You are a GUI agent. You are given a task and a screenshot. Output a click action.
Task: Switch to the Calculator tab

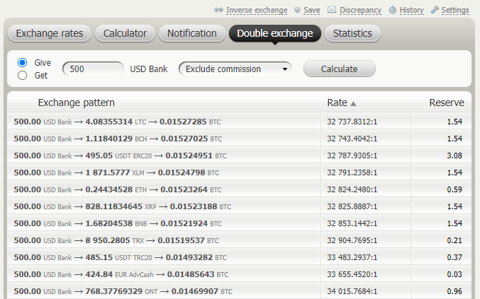coord(125,33)
